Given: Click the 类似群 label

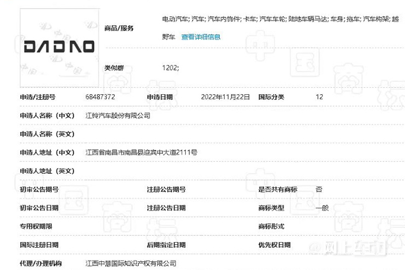Looking at the screenshot, I should coord(114,68).
